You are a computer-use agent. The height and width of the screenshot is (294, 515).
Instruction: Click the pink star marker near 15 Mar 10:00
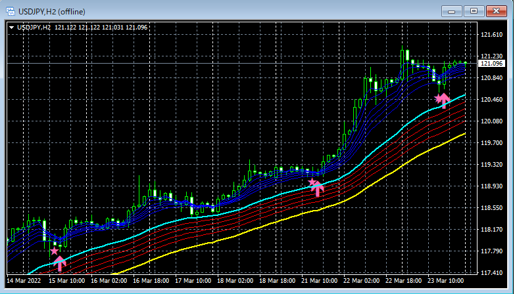(x=54, y=251)
